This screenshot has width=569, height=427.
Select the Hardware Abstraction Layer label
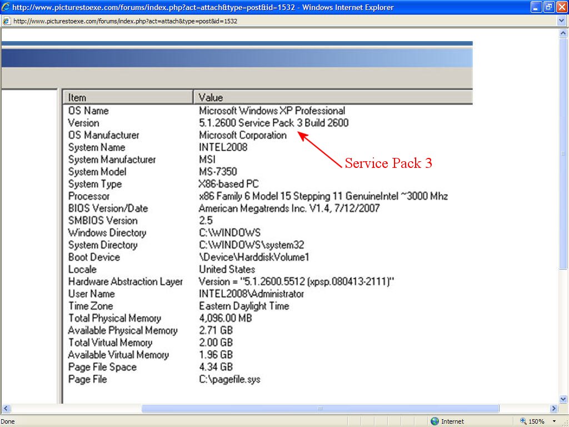(126, 281)
